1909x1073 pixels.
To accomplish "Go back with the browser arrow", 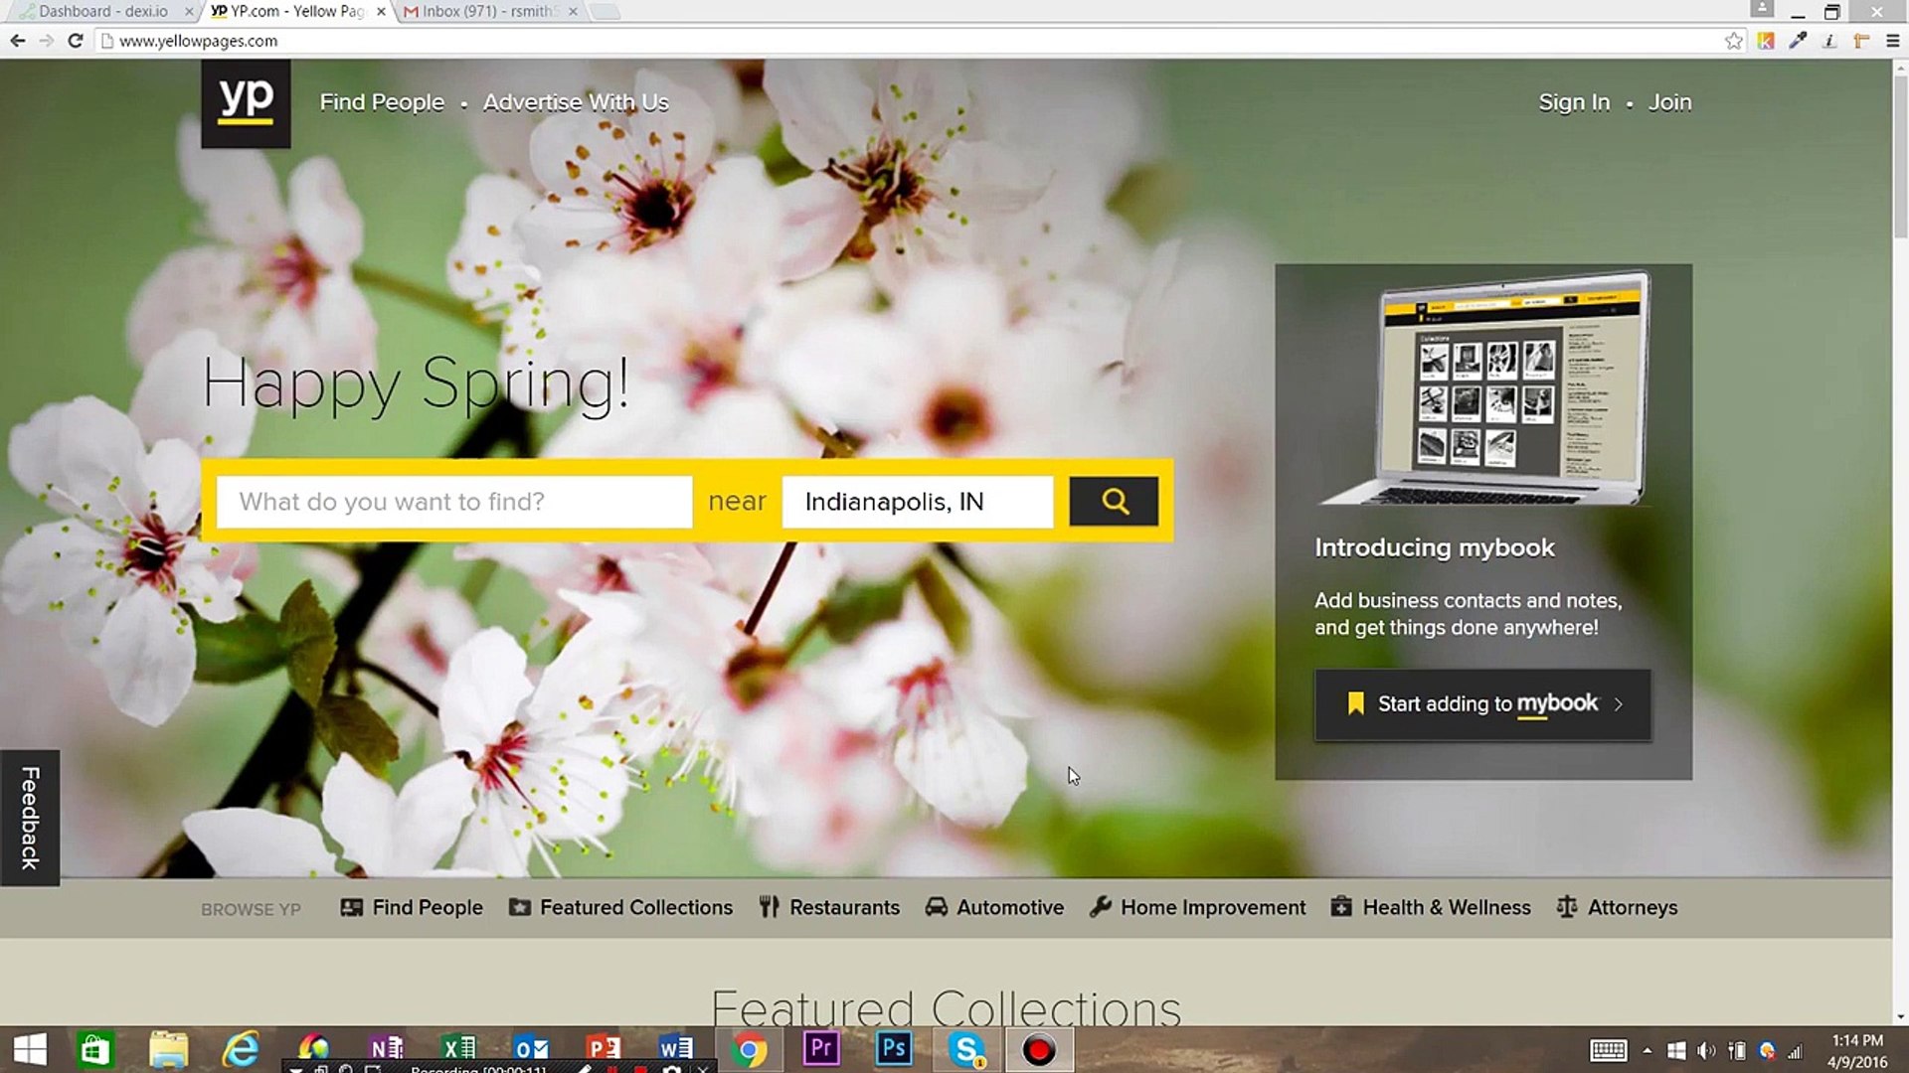I will tap(17, 41).
